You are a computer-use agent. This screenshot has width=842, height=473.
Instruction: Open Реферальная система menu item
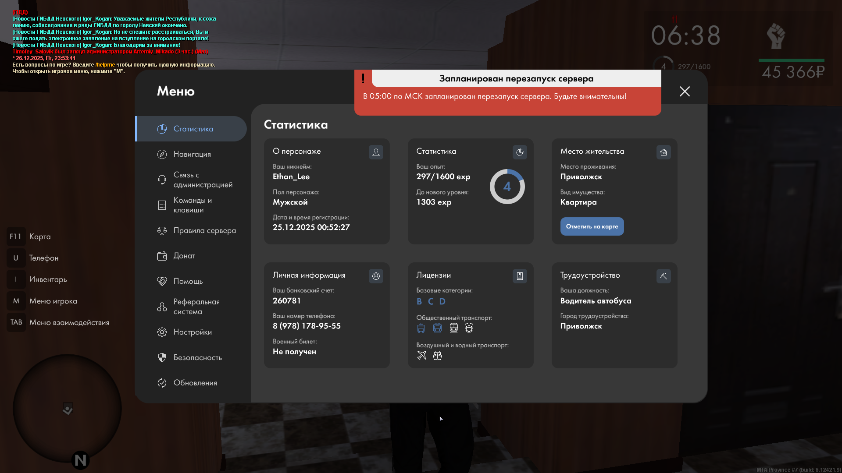pos(196,307)
